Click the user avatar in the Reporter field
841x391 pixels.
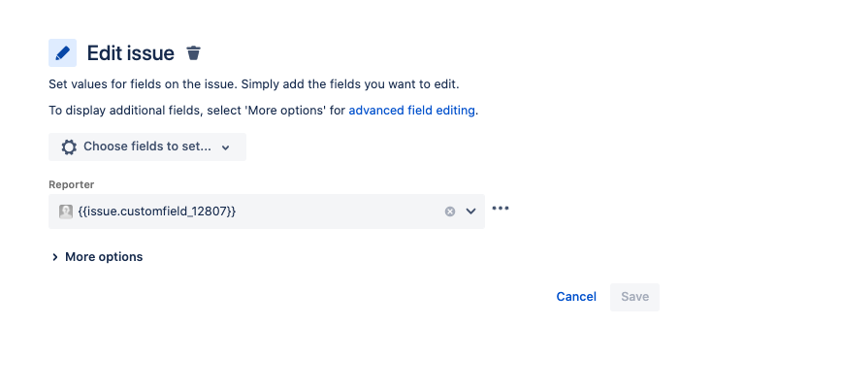pyautogui.click(x=66, y=212)
